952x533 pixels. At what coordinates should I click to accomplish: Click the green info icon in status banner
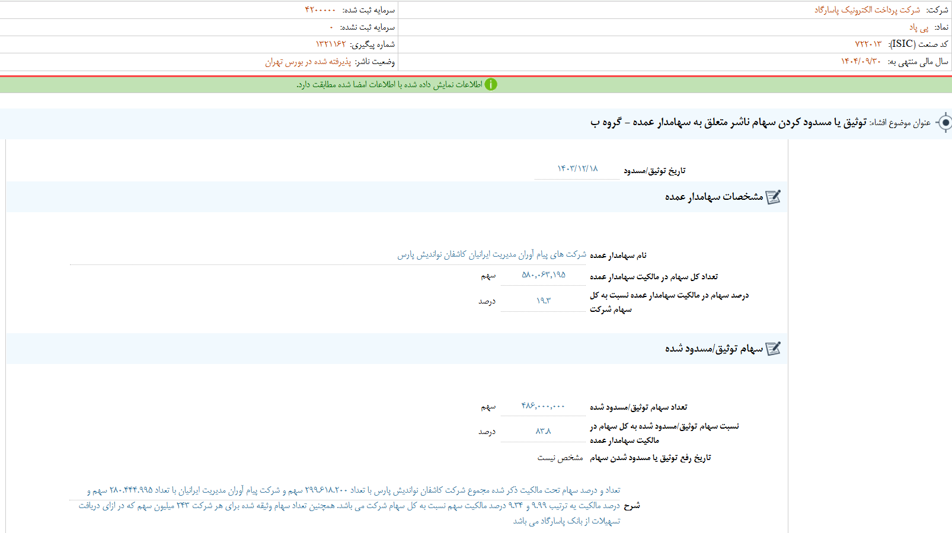click(491, 84)
